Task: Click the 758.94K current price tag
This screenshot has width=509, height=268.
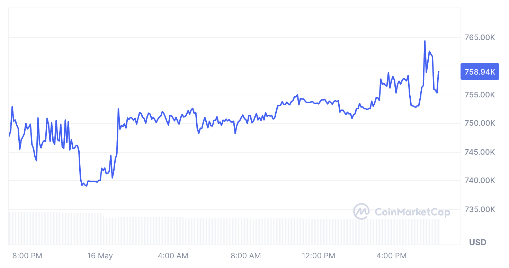Action: point(480,72)
